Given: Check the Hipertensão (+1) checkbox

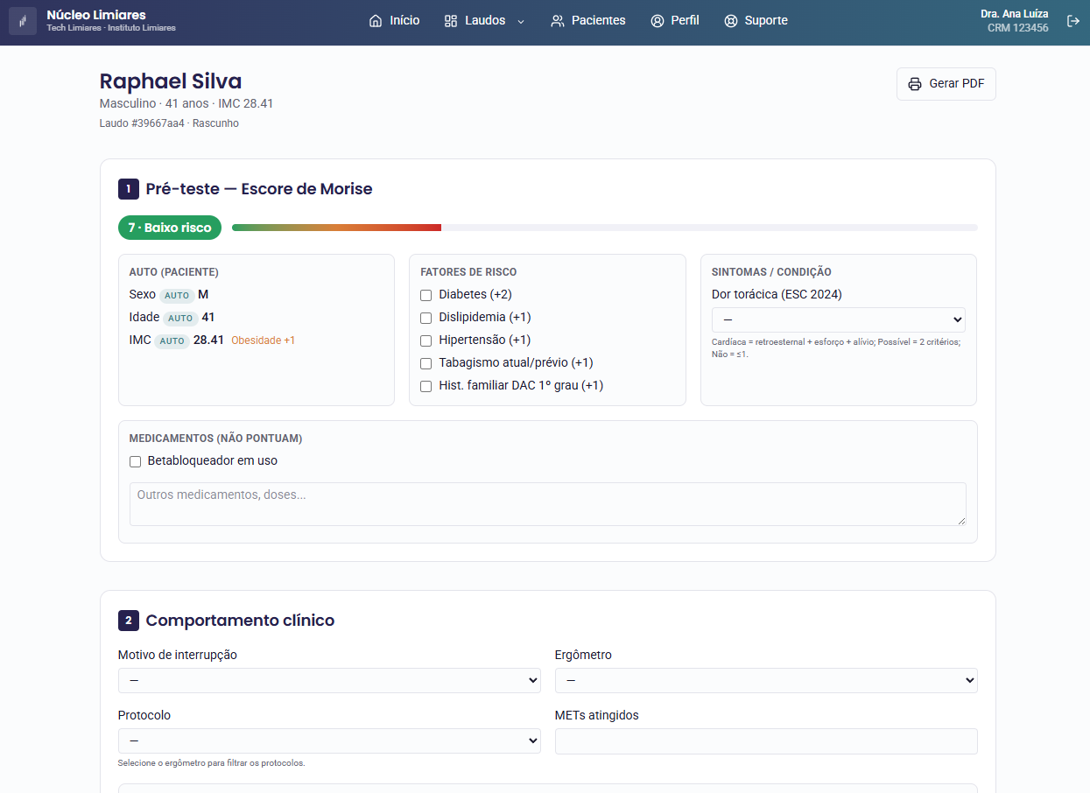Looking at the screenshot, I should point(426,340).
